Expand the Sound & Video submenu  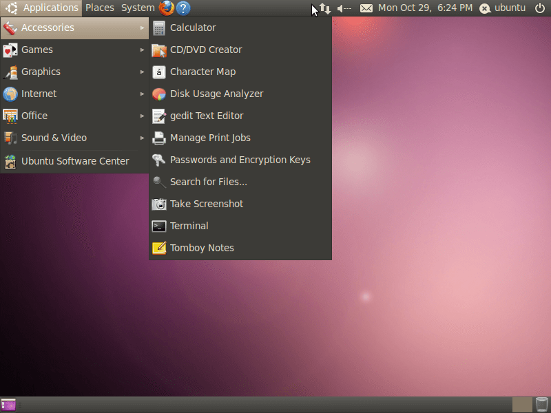pyautogui.click(x=74, y=138)
